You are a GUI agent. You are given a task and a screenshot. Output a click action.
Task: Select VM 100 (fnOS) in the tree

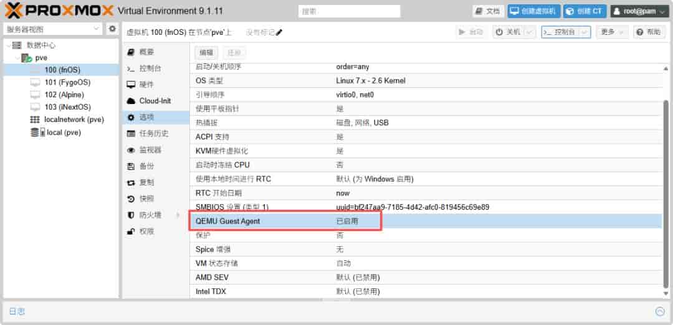61,70
